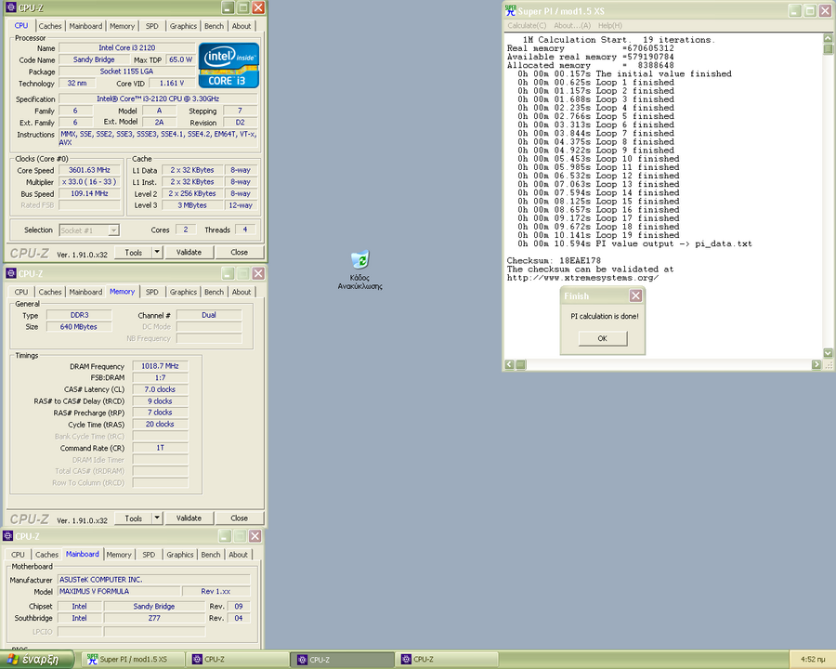
Task: Click the right arrow of Super PI horizontal scrollbar
Action: point(816,364)
